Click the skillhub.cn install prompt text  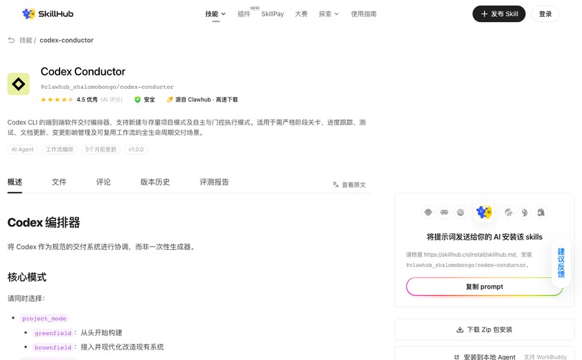[x=469, y=260]
